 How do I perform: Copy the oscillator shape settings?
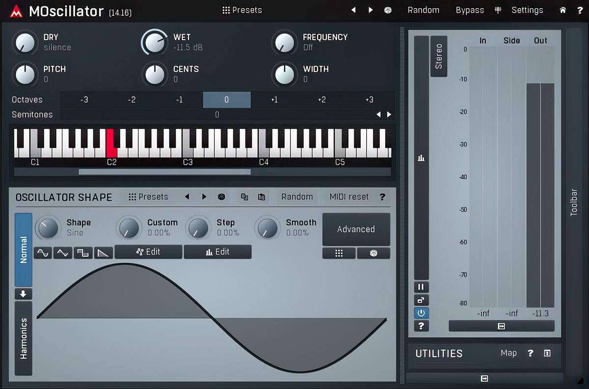click(244, 197)
